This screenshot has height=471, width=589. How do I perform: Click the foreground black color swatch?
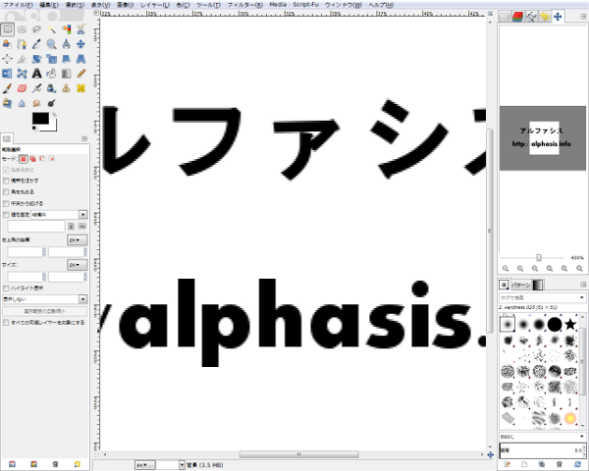[x=40, y=118]
